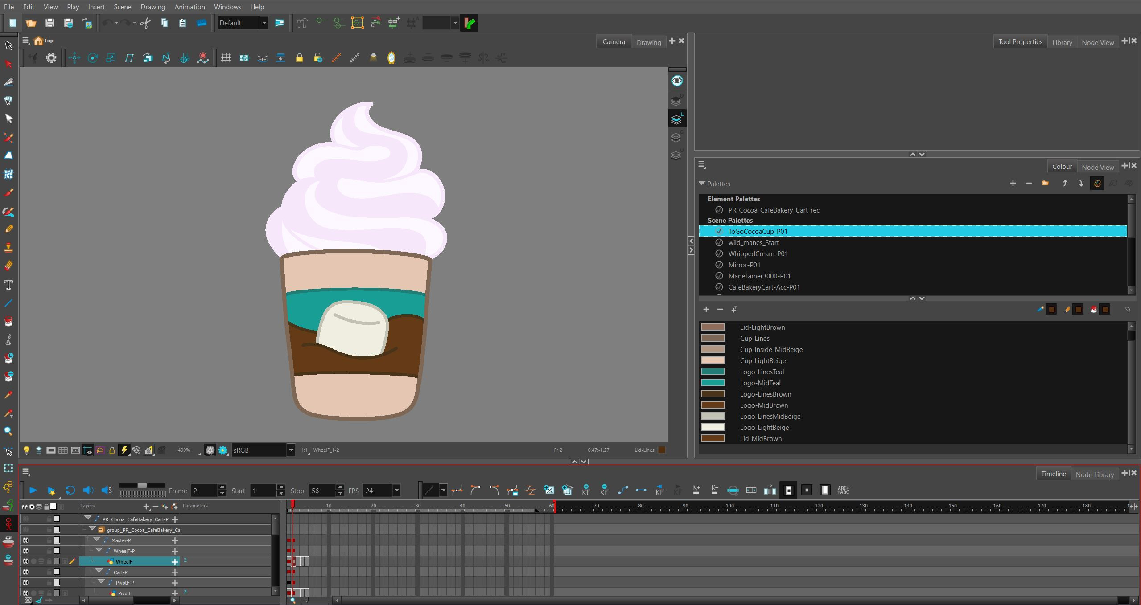
Task: Collapse the PR_Cocoa_CafeBakery_Cart-P layer
Action: pyautogui.click(x=87, y=519)
